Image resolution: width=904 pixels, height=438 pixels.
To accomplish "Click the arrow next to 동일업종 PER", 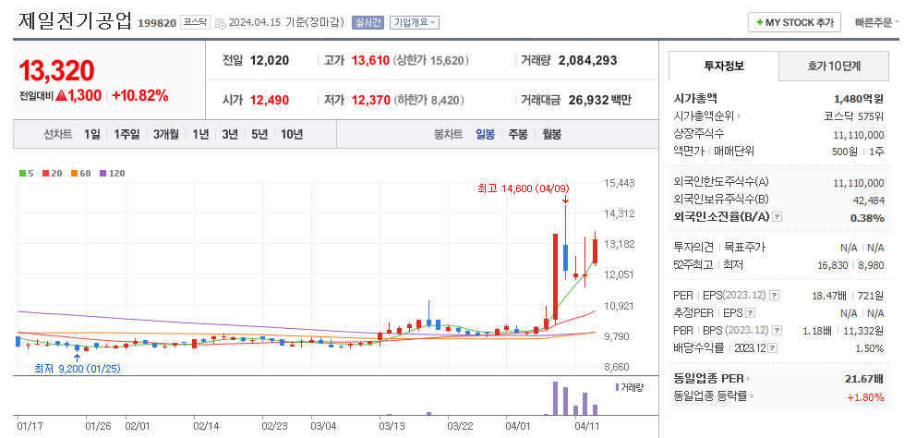I will point(748,379).
